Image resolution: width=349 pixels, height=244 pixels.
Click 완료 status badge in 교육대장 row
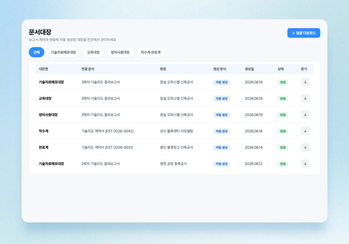tap(283, 98)
